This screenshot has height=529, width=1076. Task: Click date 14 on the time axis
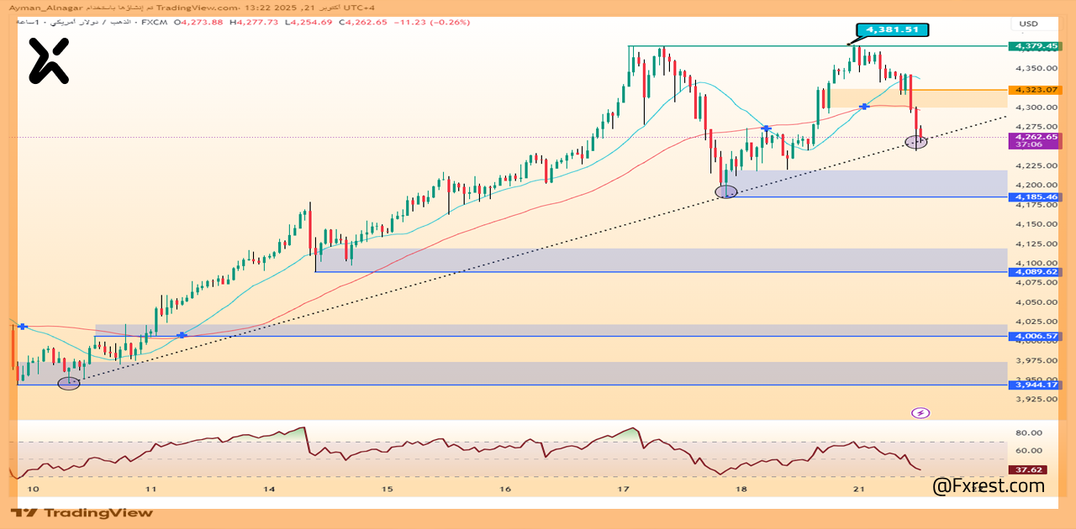pyautogui.click(x=269, y=488)
